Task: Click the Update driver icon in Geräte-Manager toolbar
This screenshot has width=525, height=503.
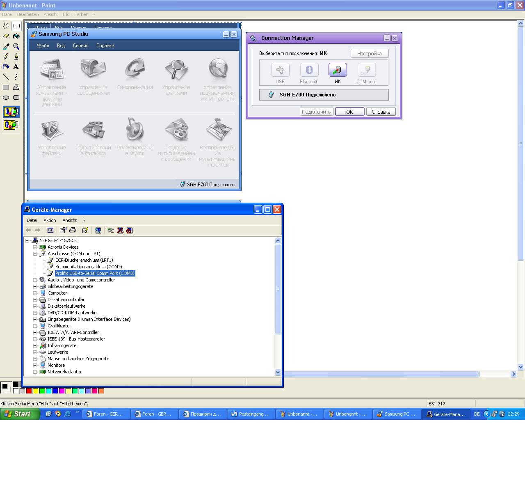Action: point(110,230)
